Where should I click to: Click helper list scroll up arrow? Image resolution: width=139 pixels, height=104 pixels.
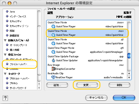(x=129, y=73)
